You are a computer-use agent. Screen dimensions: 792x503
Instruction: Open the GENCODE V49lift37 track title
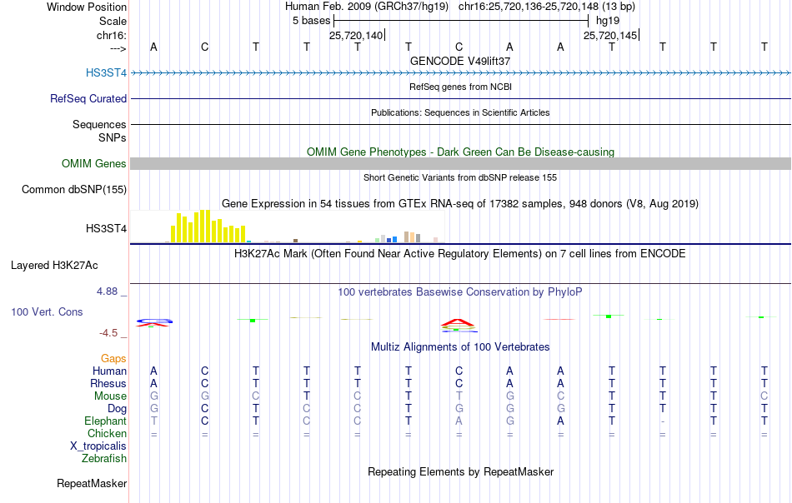click(x=460, y=61)
